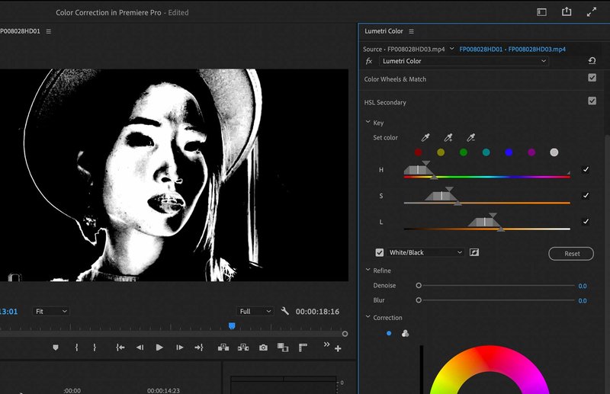610x394 pixels.
Task: Open the Program monitor panel menu
Action: point(49,31)
